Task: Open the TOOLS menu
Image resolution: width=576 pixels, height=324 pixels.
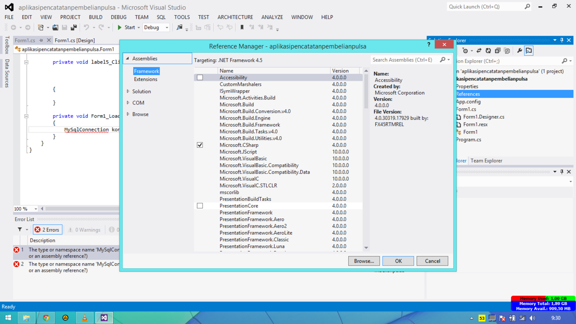Action: point(182,17)
